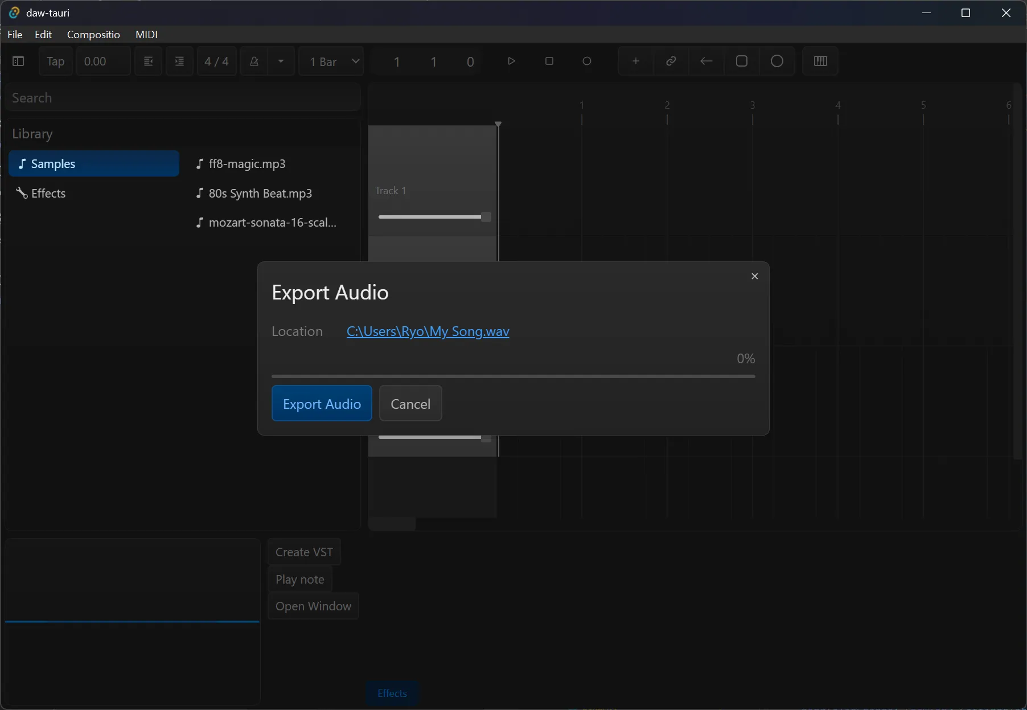Cancel the Export Audio dialog
1027x710 pixels.
[410, 404]
